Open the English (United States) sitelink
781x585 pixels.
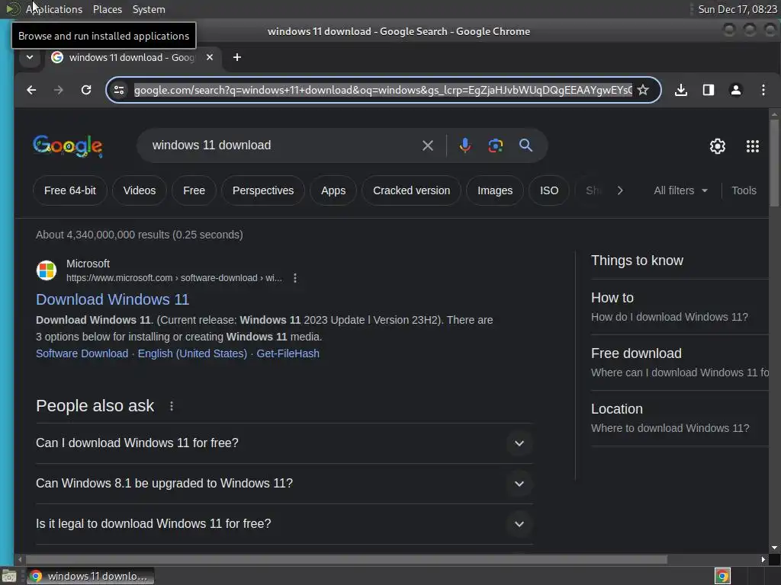tap(192, 353)
